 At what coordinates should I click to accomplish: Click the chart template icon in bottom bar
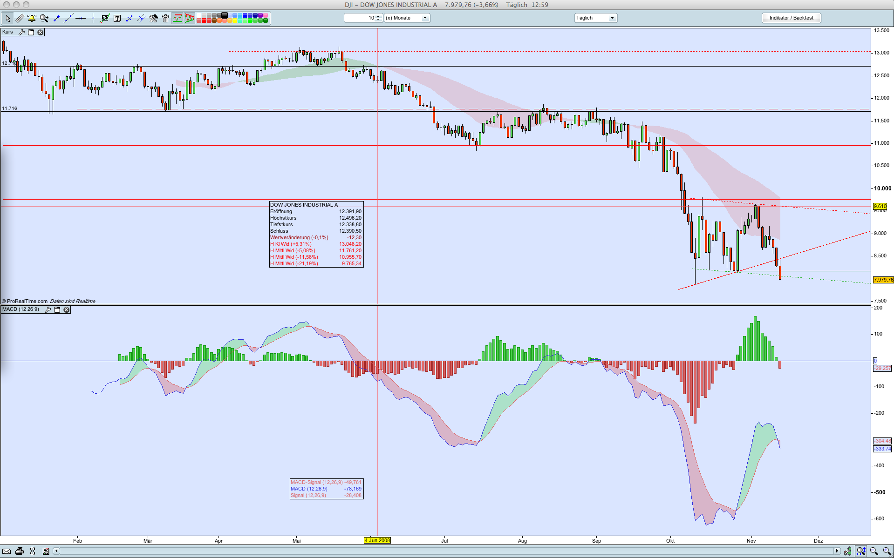pyautogui.click(x=46, y=551)
